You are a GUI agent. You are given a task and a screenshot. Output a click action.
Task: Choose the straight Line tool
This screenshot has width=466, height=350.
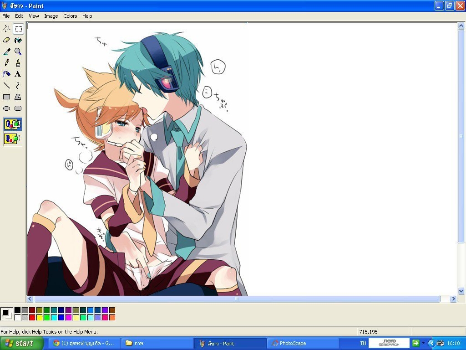6,85
